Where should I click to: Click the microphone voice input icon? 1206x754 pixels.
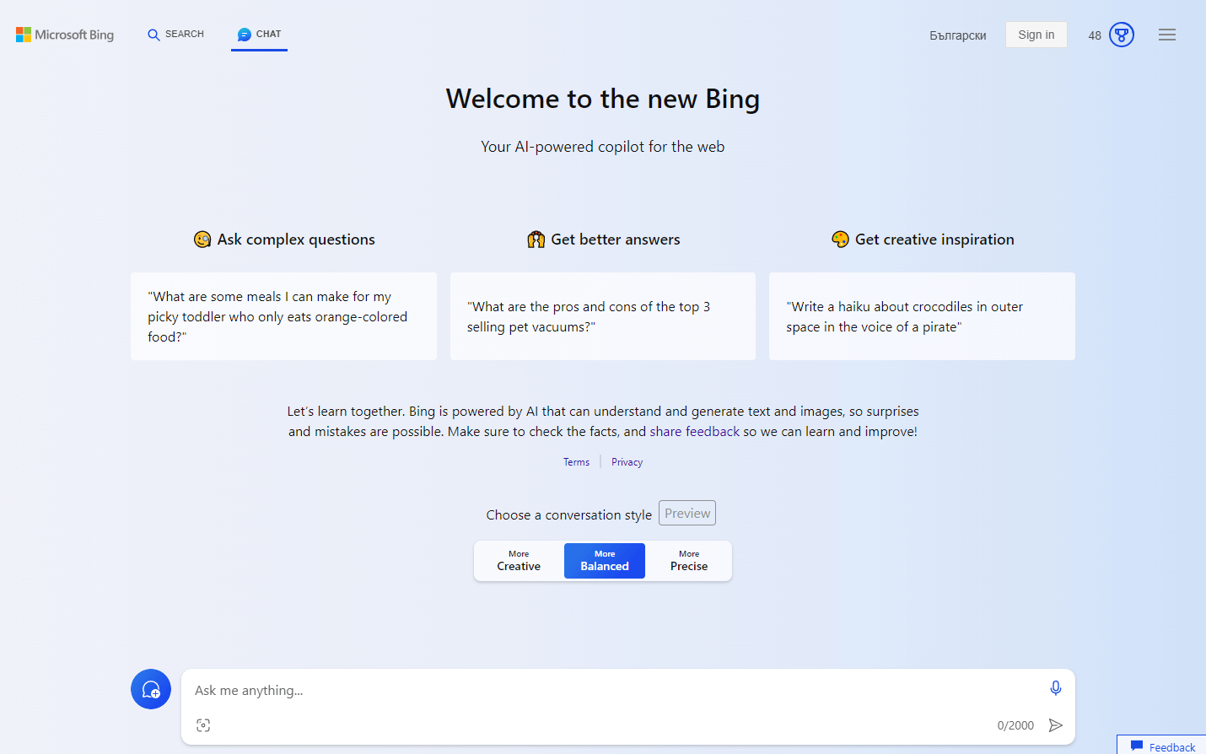pos(1055,688)
